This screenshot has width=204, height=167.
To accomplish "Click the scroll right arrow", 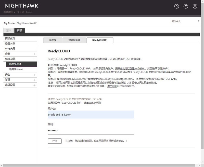I will point(199,165).
